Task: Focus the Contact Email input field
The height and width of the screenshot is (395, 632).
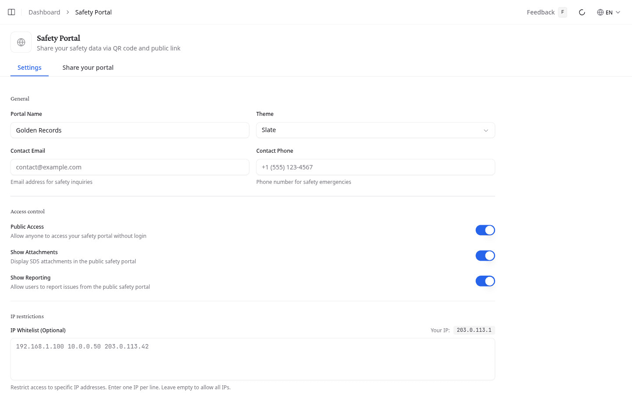Action: click(130, 167)
